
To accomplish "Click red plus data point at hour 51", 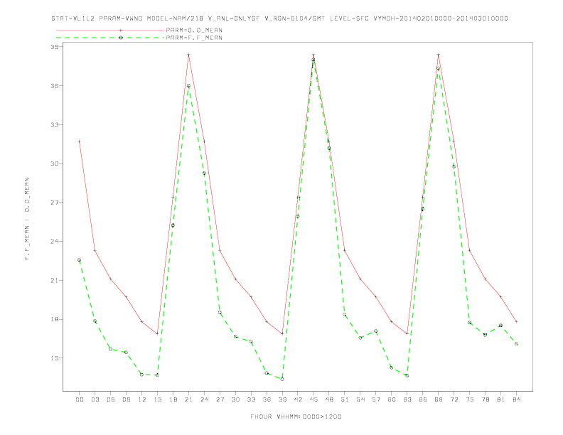I will coord(345,250).
